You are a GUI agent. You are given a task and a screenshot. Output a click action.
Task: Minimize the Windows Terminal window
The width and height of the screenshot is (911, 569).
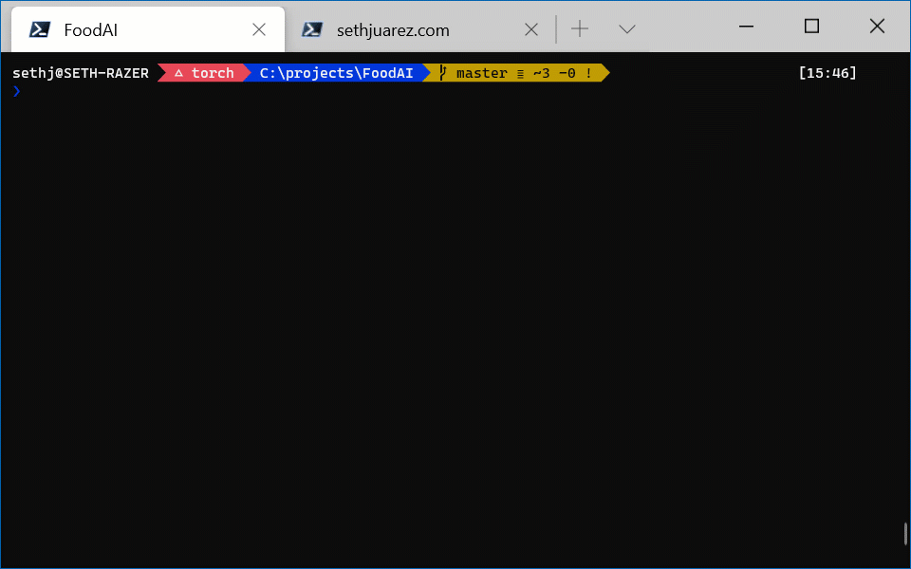point(745,27)
